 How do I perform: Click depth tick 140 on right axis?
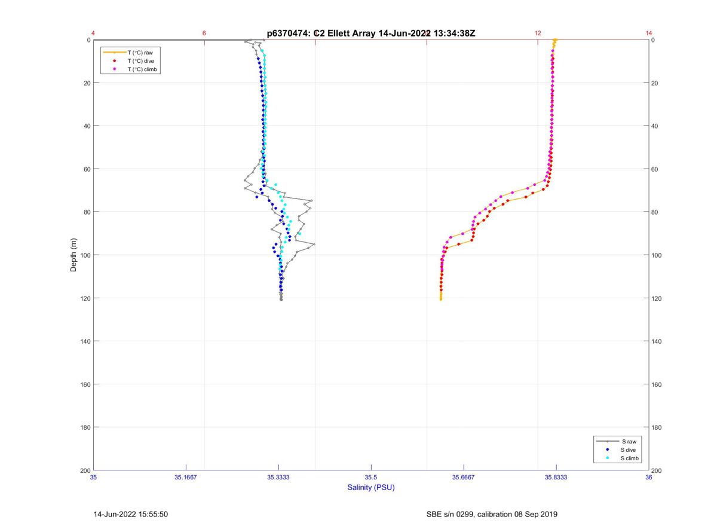coord(658,341)
